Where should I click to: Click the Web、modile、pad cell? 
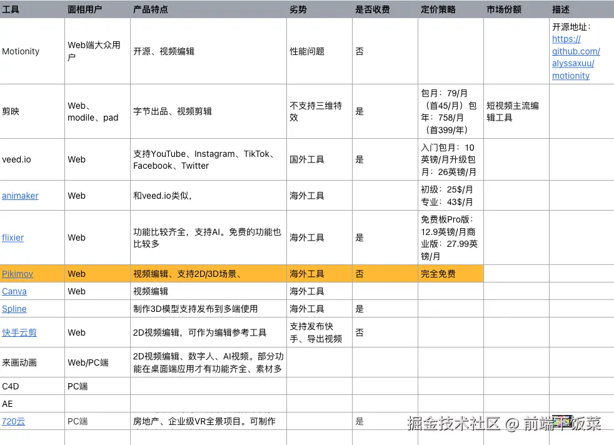98,111
